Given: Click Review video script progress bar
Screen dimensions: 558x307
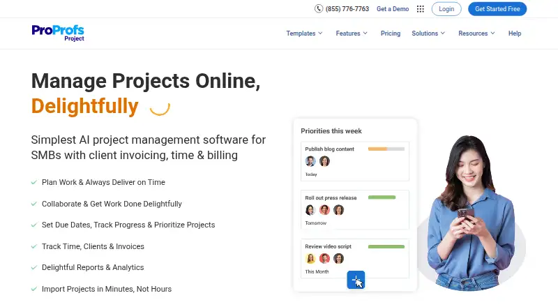Looking at the screenshot, I should pos(386,246).
